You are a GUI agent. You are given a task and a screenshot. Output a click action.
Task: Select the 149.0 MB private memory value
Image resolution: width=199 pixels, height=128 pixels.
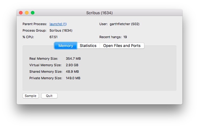tap(73, 78)
